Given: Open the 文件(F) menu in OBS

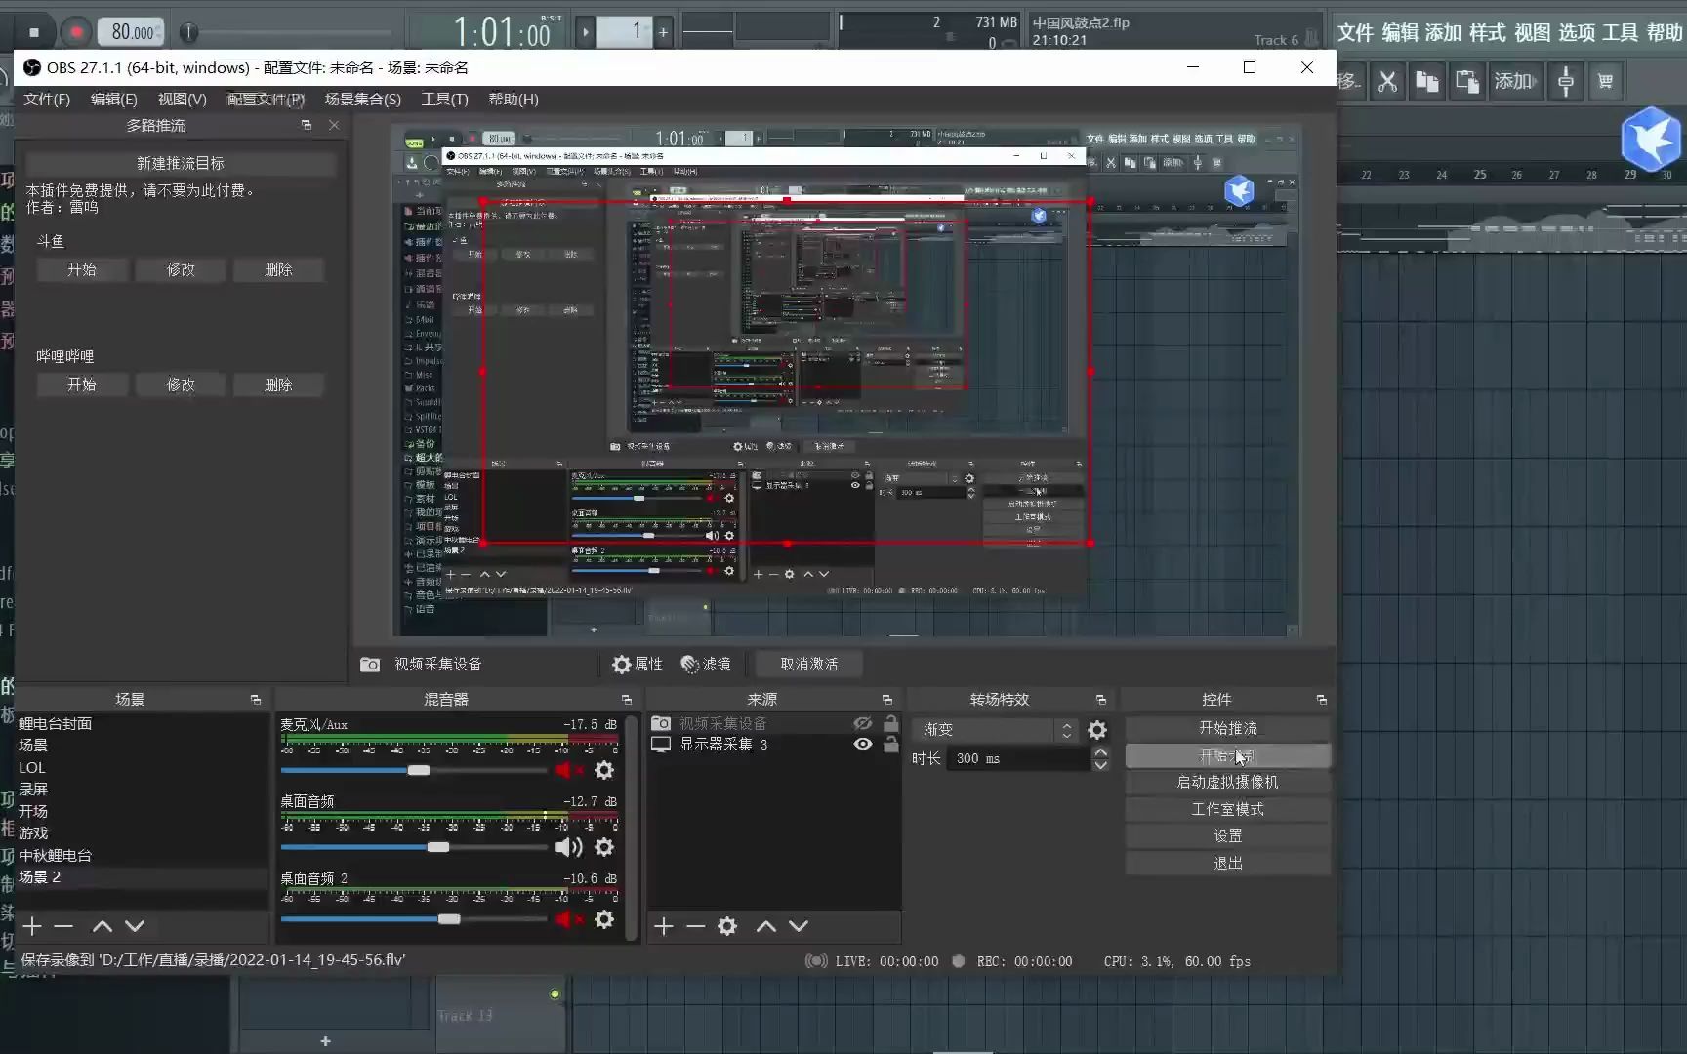Looking at the screenshot, I should click(x=47, y=100).
